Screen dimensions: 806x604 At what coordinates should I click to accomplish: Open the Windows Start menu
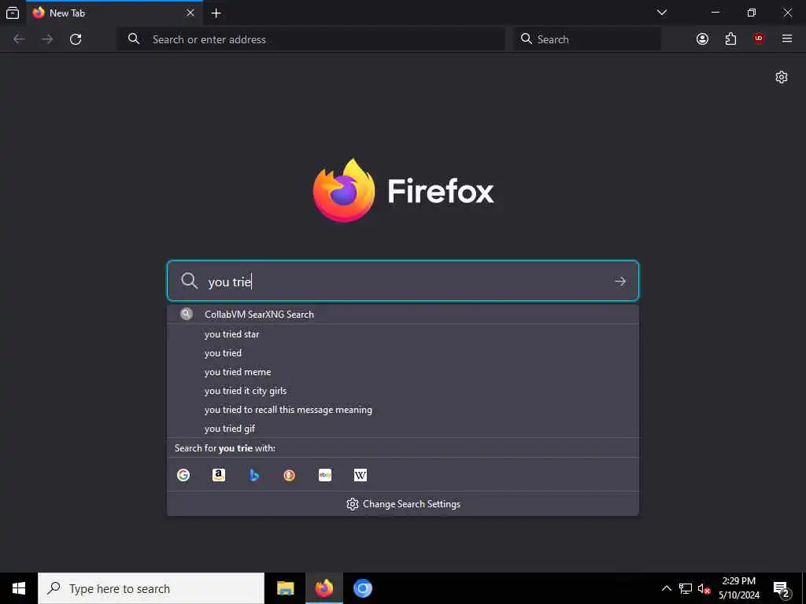(19, 588)
